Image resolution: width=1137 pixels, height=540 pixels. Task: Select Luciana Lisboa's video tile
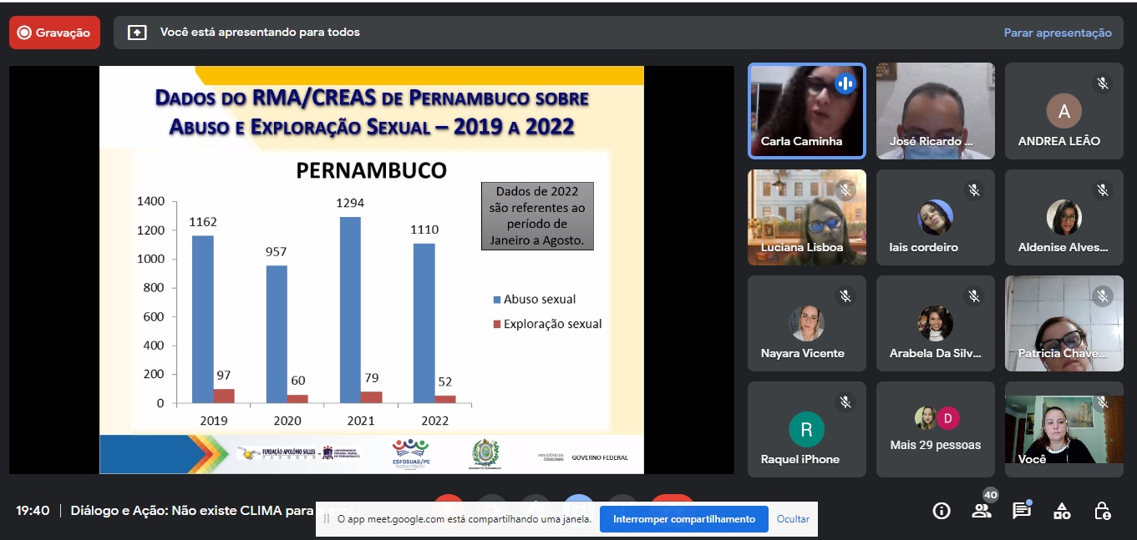tap(806, 217)
